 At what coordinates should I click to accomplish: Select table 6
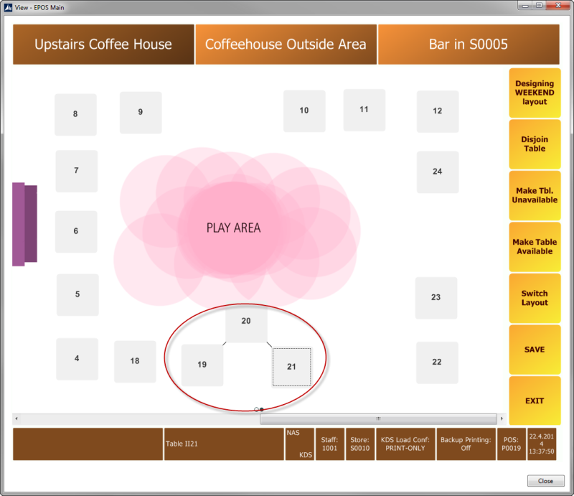pos(76,232)
